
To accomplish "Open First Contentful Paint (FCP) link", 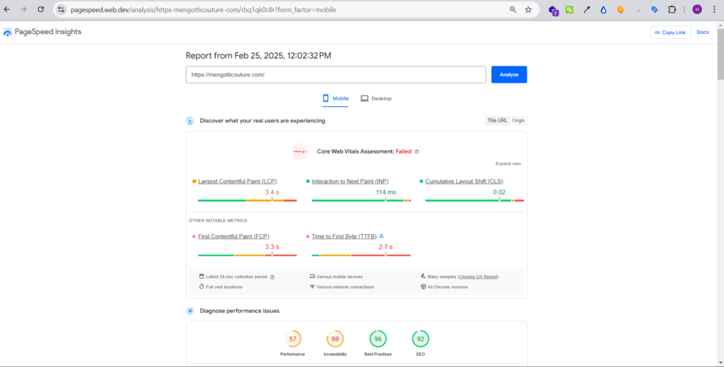I will click(233, 236).
